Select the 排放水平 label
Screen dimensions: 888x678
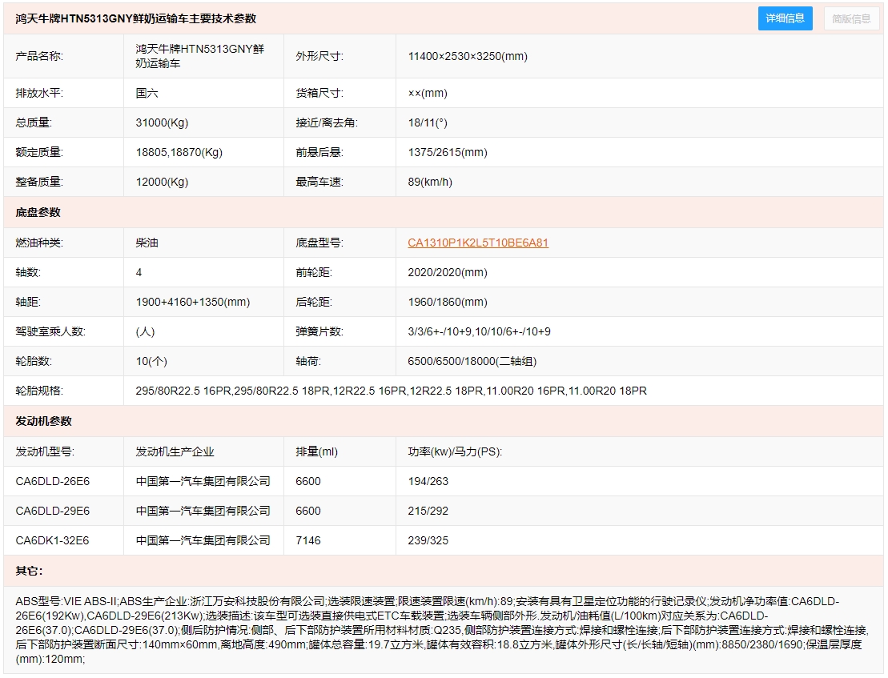(x=39, y=93)
